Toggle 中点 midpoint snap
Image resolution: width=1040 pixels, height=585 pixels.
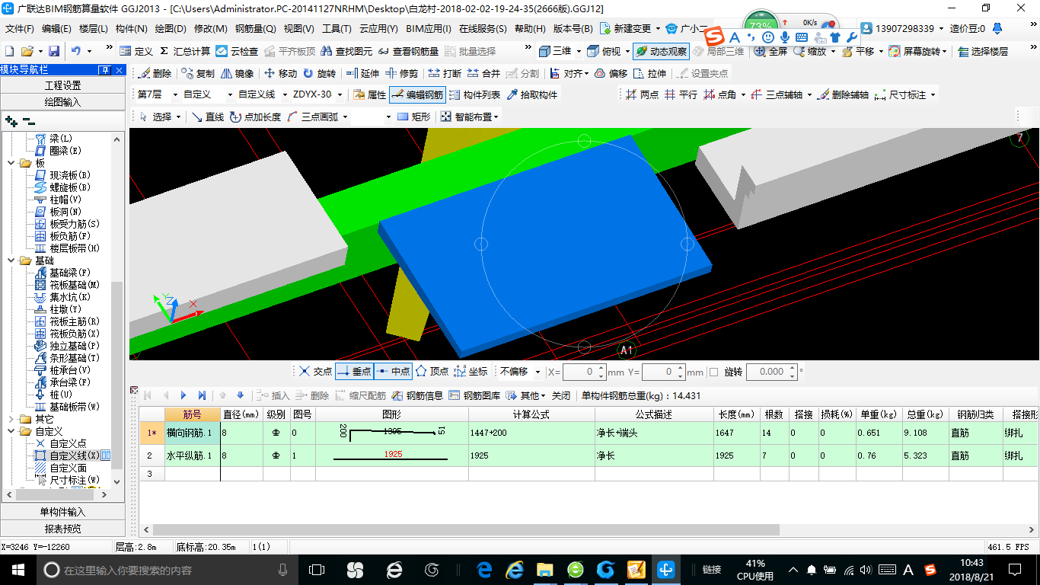click(x=393, y=372)
